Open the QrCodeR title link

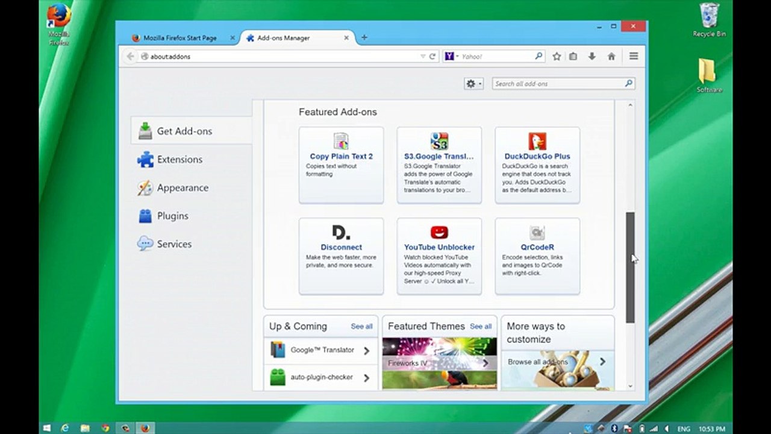pos(537,247)
